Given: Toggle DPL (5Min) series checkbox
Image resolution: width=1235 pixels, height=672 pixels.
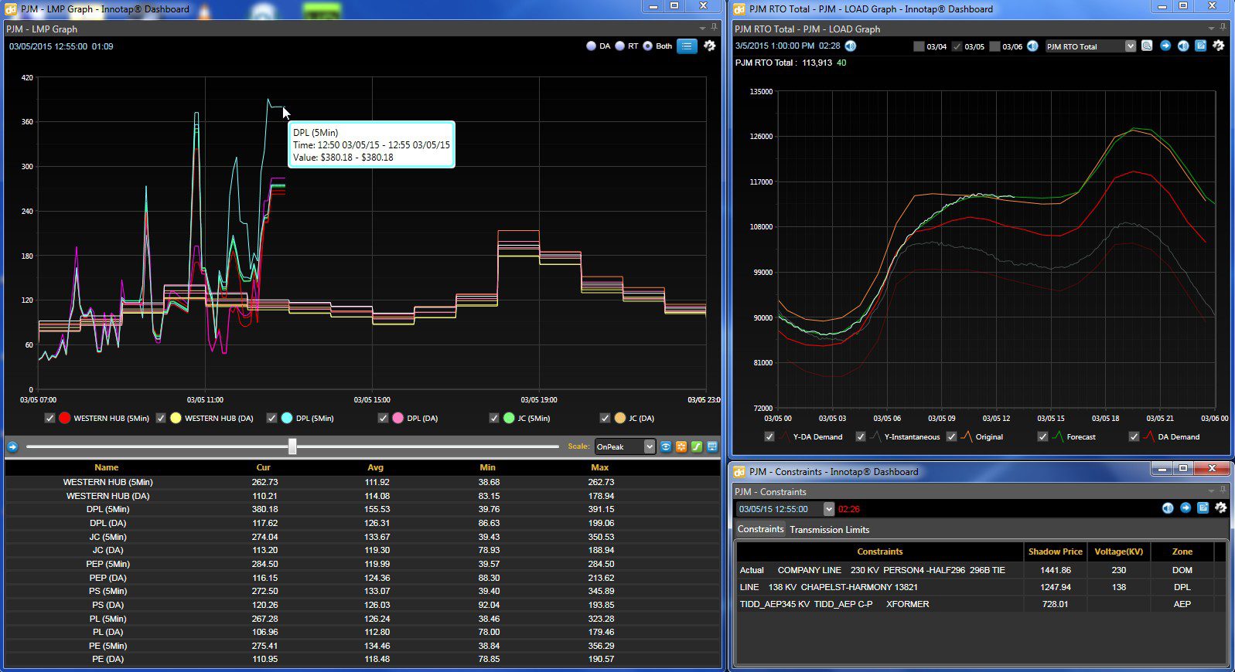Looking at the screenshot, I should (271, 418).
